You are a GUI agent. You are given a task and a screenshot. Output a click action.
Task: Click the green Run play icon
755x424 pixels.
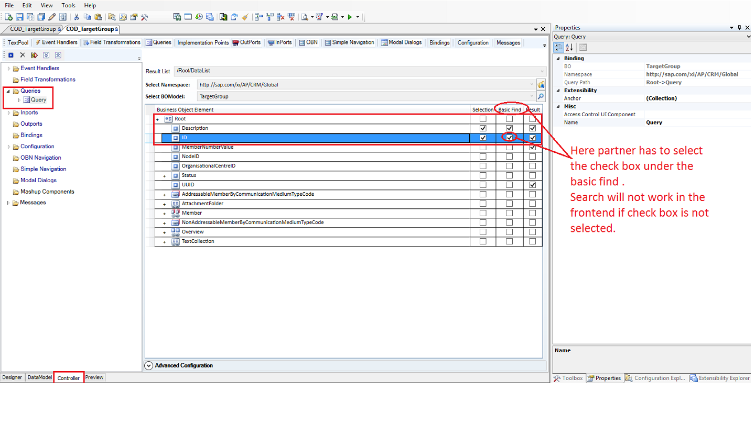click(x=350, y=17)
